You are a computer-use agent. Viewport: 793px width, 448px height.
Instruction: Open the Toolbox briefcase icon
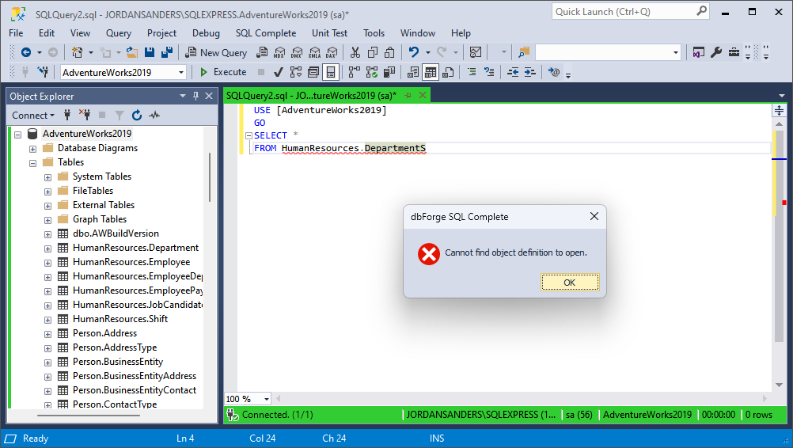[x=734, y=52]
